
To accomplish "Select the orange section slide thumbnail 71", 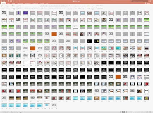I will [54, 34].
